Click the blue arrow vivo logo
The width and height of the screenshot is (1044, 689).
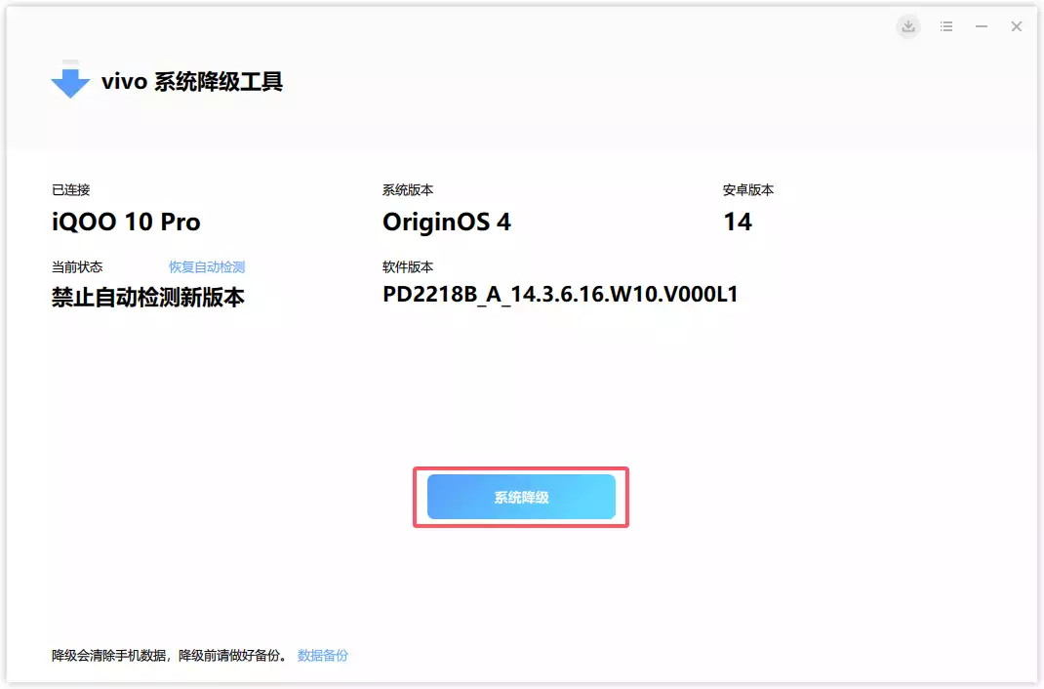tap(70, 79)
